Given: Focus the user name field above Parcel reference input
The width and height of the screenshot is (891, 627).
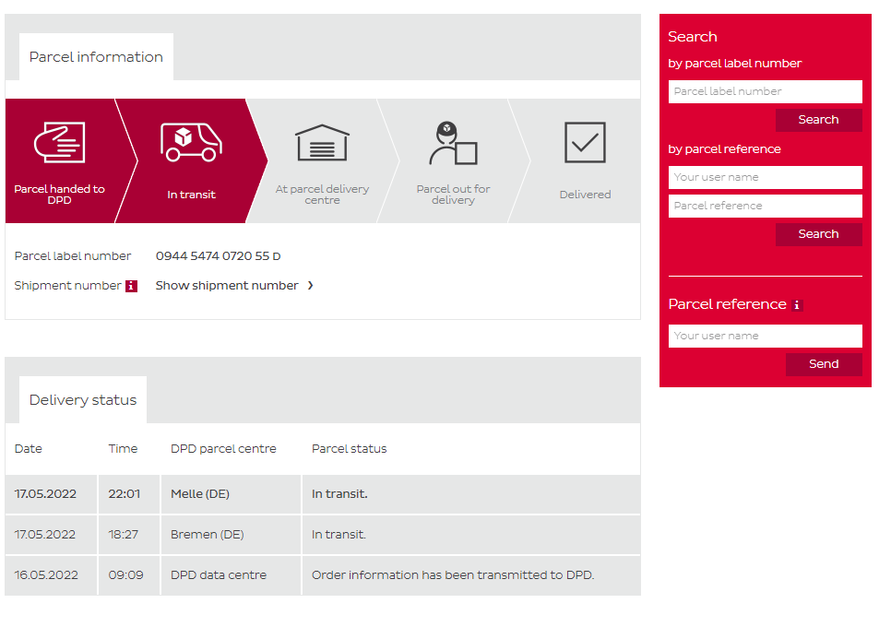Looking at the screenshot, I should 765,177.
